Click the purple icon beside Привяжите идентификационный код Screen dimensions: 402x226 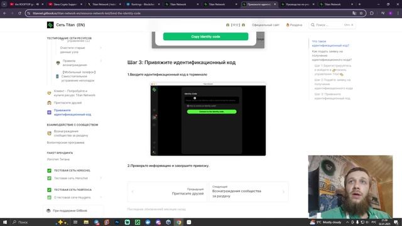coord(49,112)
